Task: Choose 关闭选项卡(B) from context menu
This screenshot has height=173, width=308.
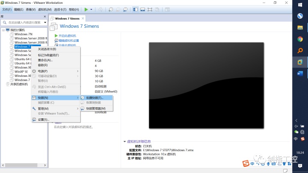Action: (x=56, y=49)
